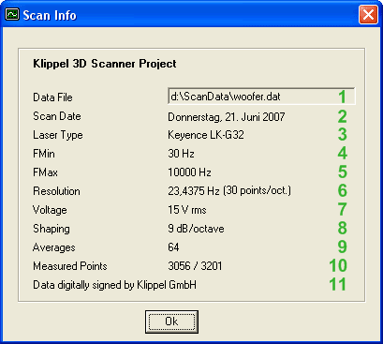Click the Laser Type label
Image resolution: width=383 pixels, height=344 pixels.
click(58, 135)
